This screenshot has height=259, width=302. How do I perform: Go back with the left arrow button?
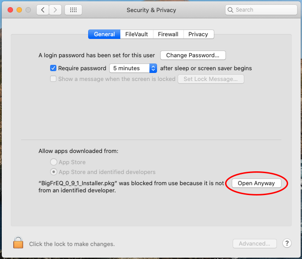pos(43,10)
